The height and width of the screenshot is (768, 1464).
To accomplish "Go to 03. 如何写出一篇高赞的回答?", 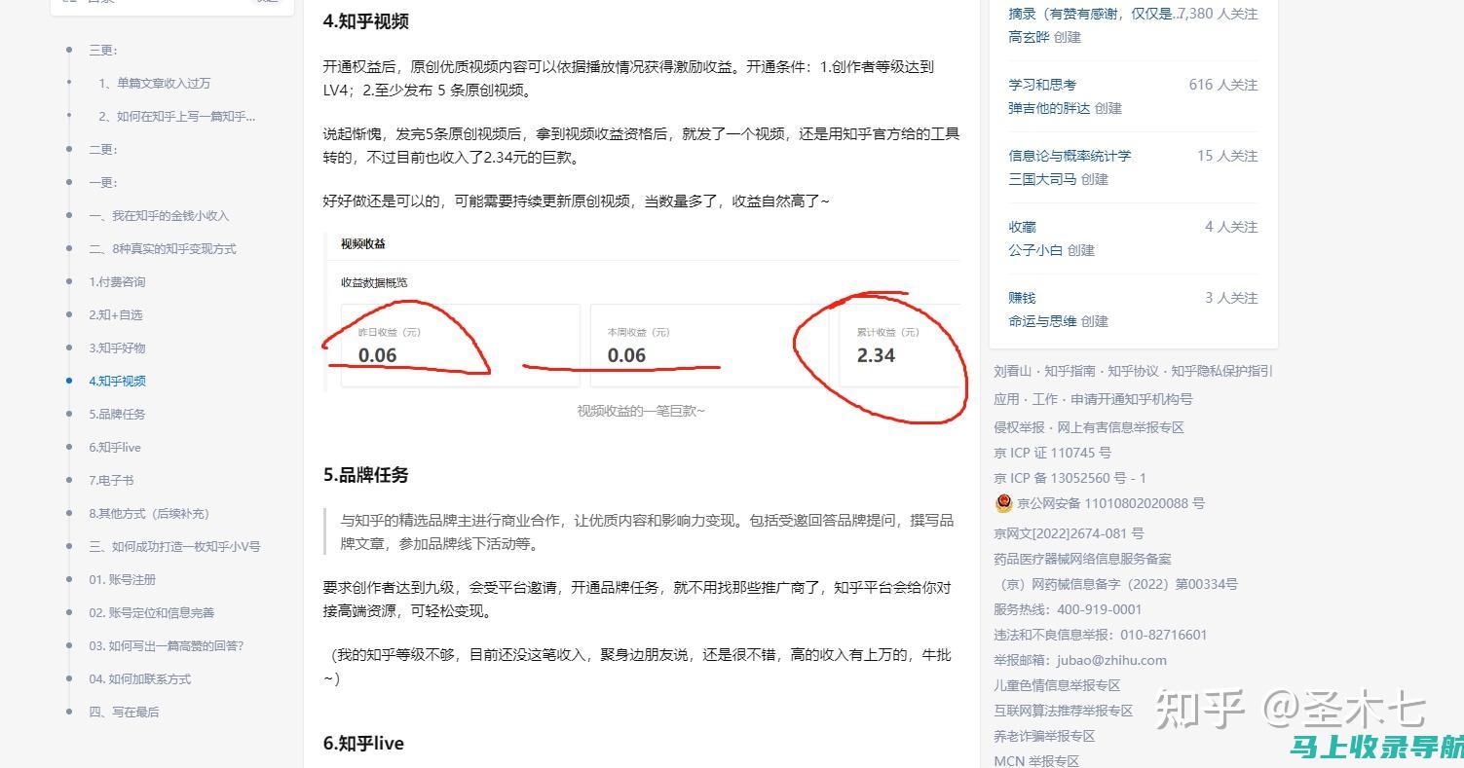I will (x=167, y=645).
